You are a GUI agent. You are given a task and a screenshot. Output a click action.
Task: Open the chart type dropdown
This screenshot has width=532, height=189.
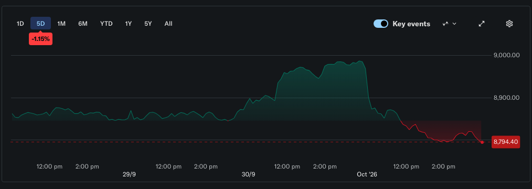point(449,24)
